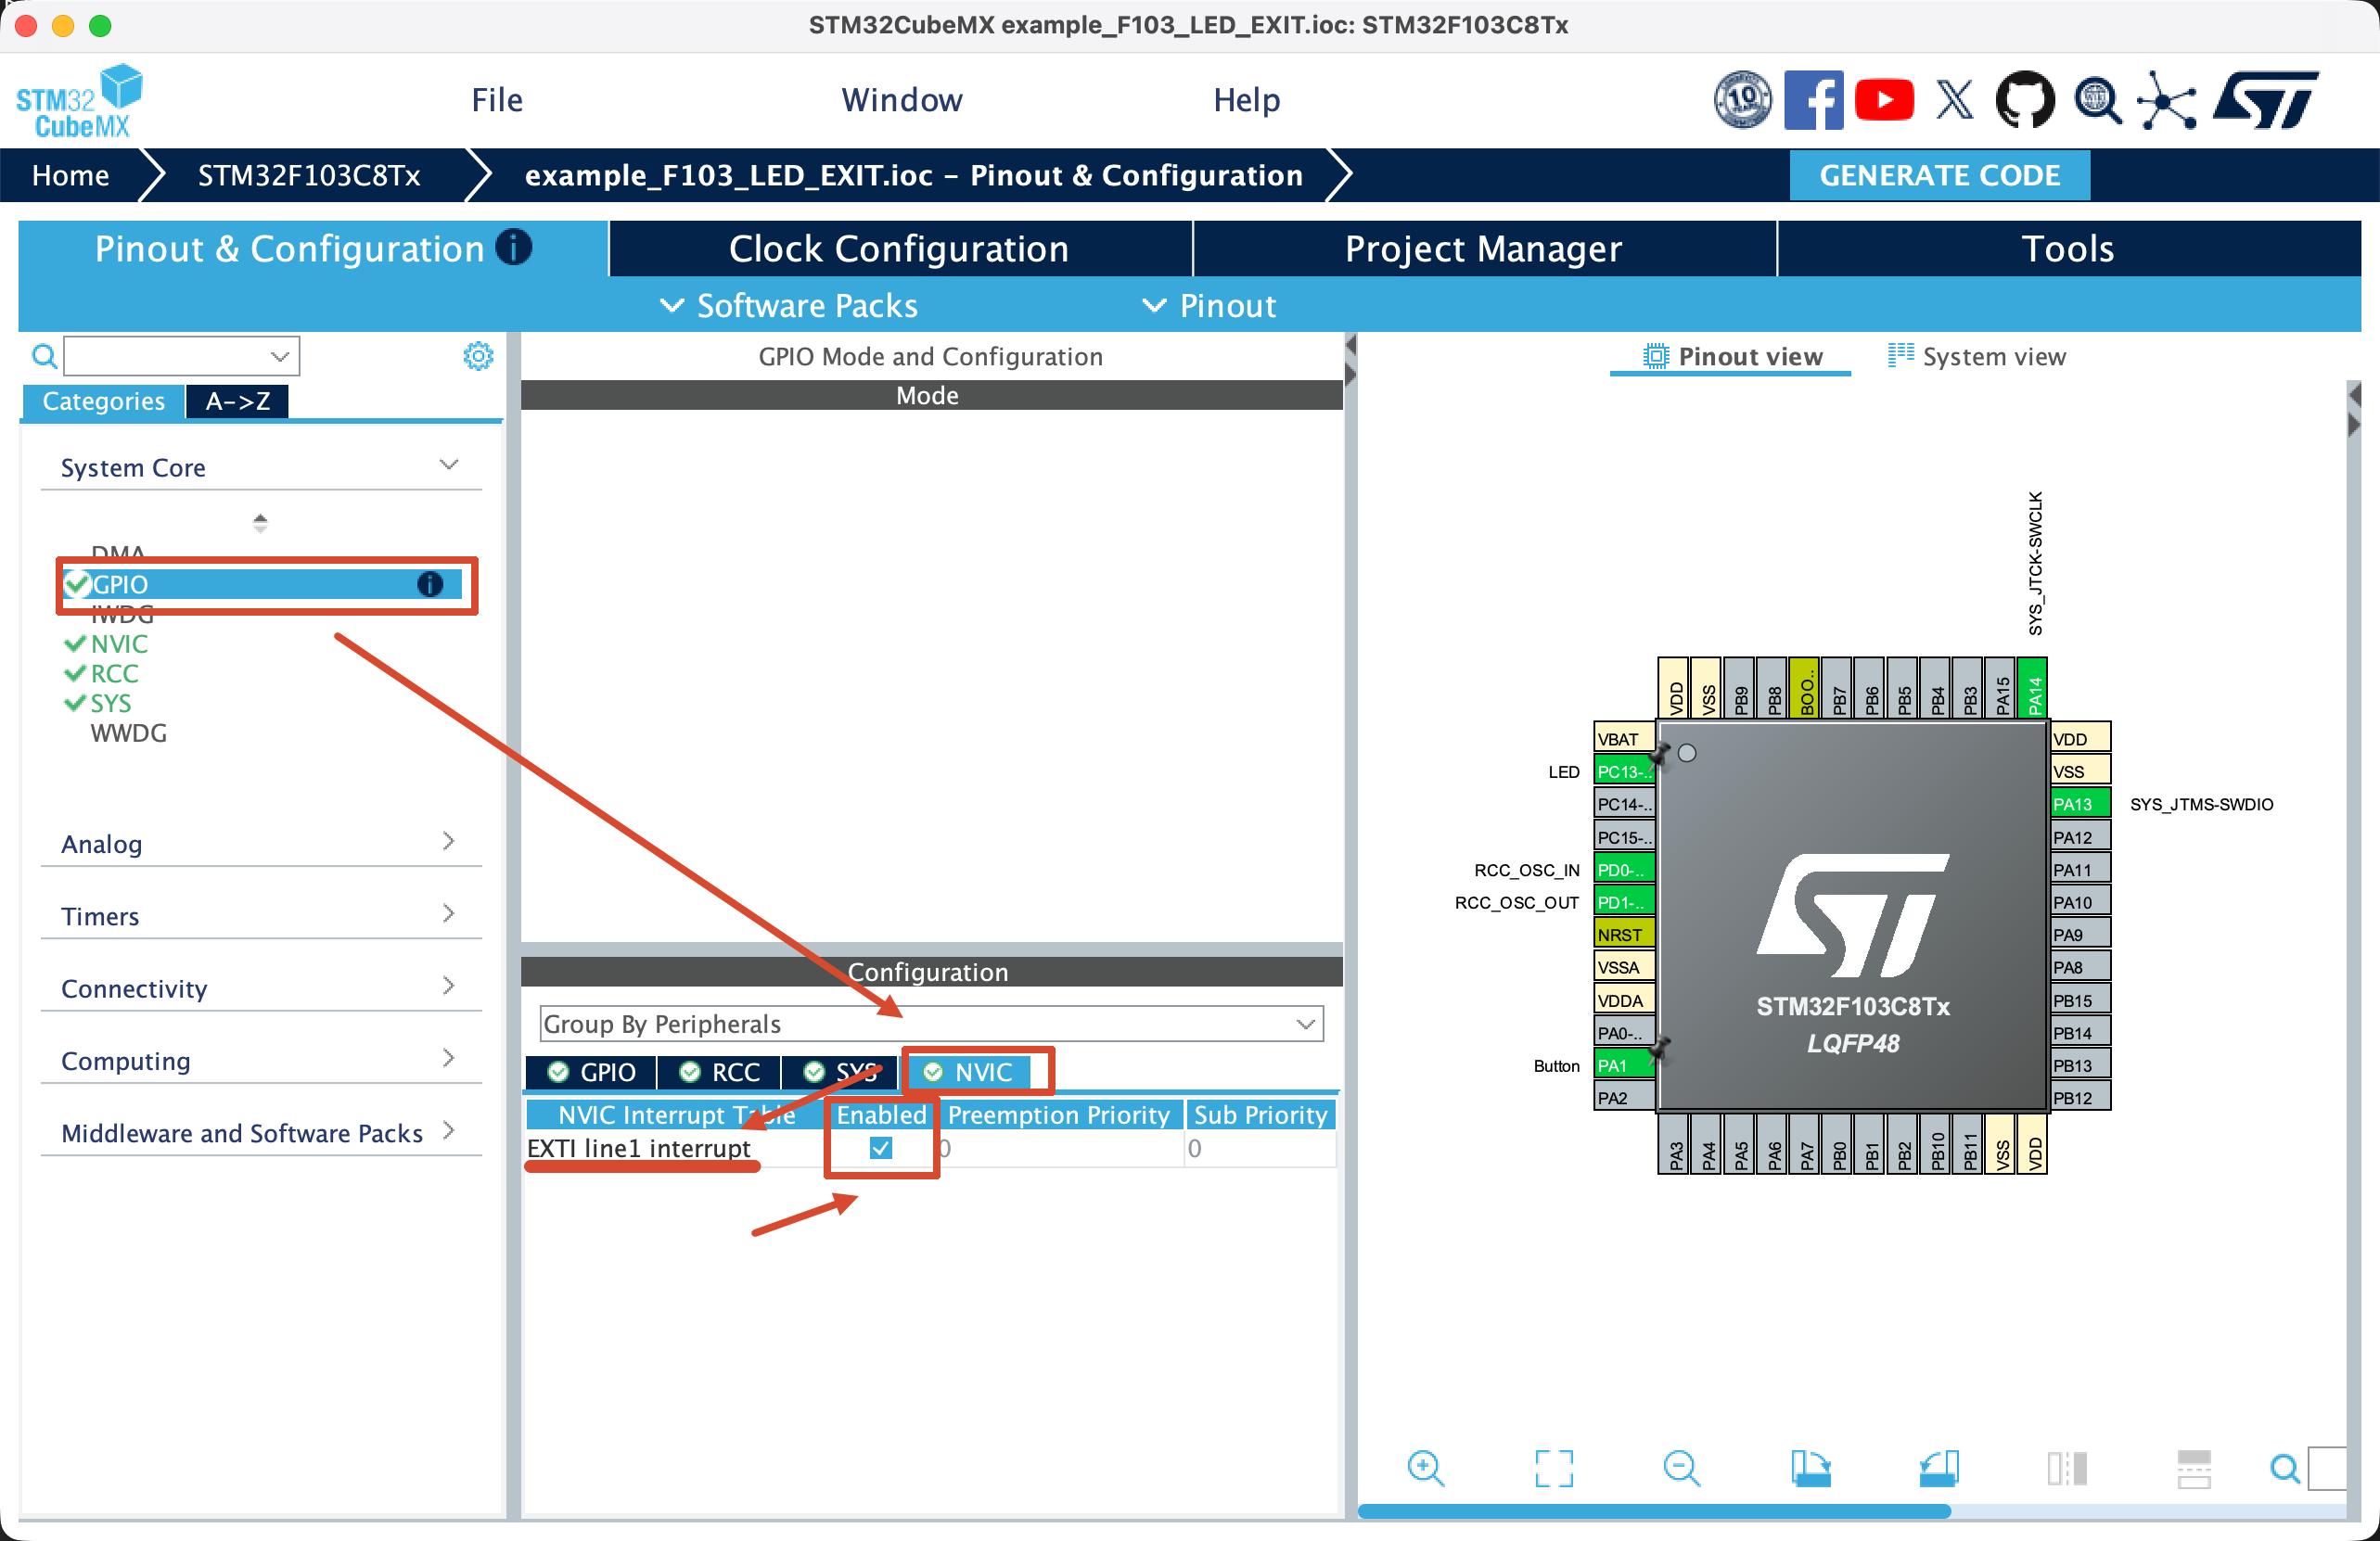The width and height of the screenshot is (2380, 1541).
Task: Select the PC13 LED pin on chip
Action: [1624, 771]
